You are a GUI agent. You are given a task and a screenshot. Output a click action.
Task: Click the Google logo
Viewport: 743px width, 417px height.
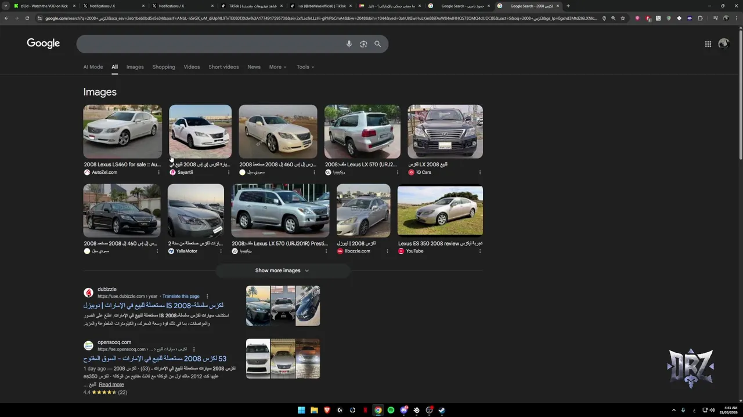click(x=43, y=43)
